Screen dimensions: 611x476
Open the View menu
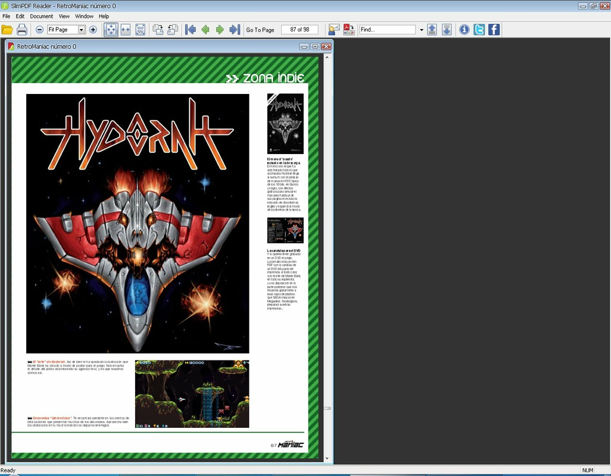[x=64, y=16]
